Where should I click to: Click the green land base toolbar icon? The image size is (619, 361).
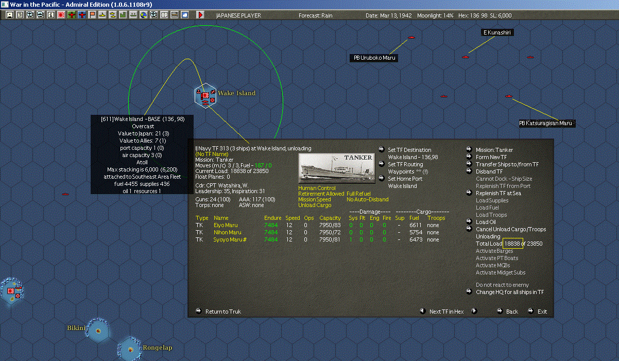tap(123, 15)
